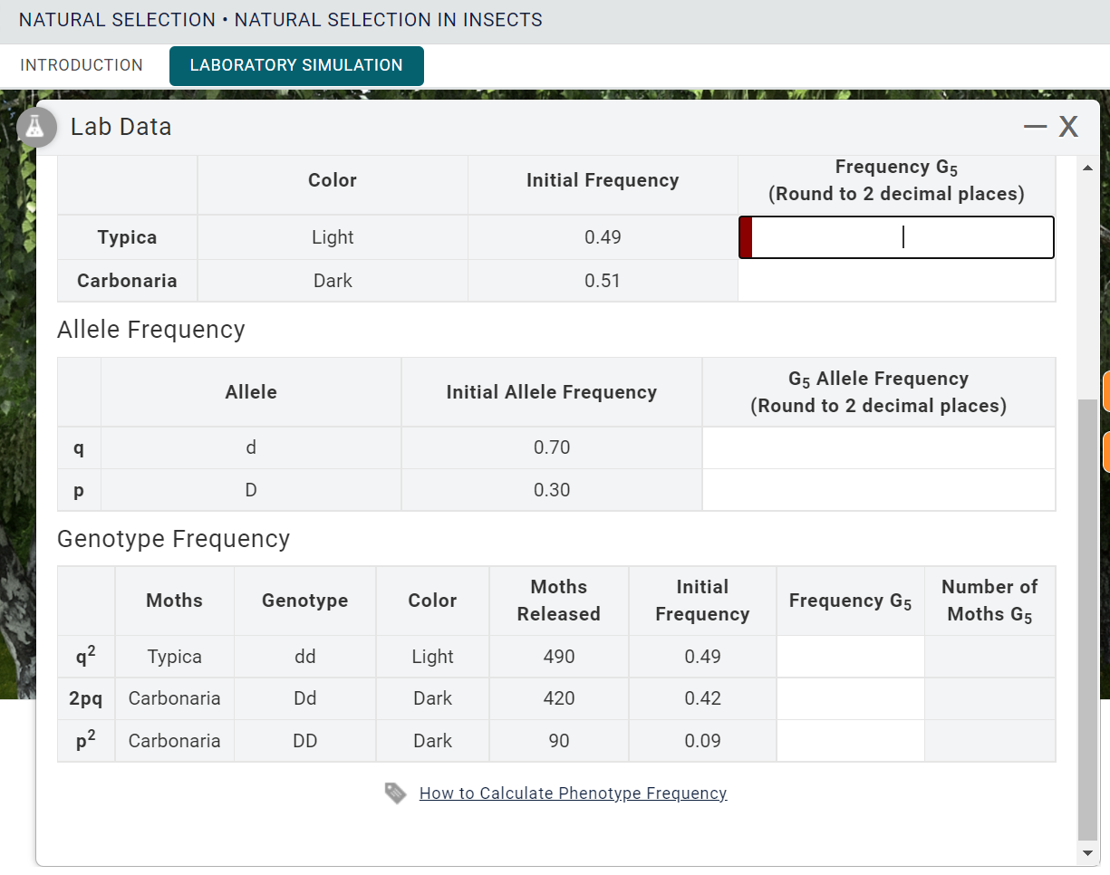Click the scrollbar up arrow

[1087, 168]
